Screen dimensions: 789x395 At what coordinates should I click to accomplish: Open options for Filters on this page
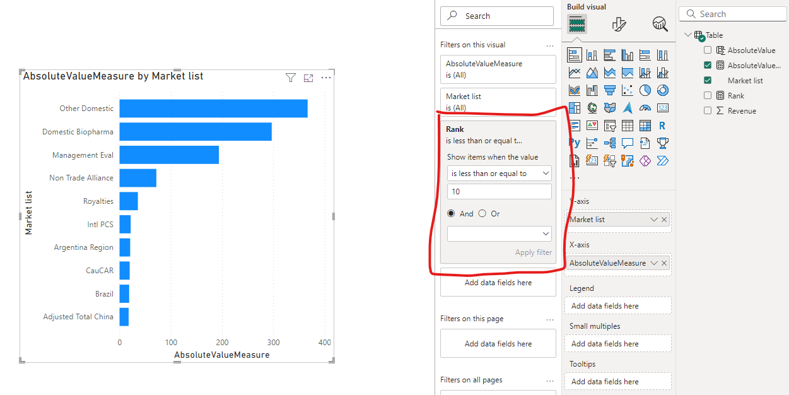tap(550, 319)
